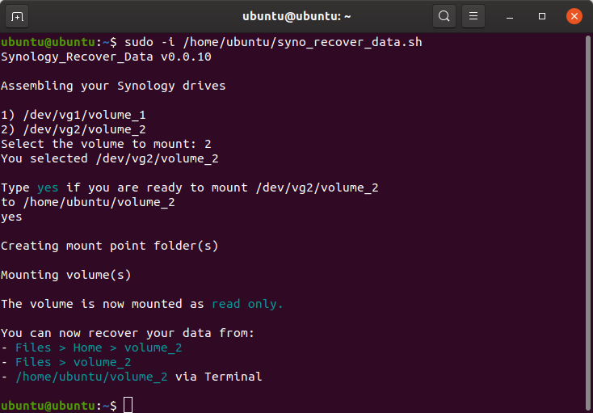Maximize the terminal window
593x413 pixels.
(542, 16)
